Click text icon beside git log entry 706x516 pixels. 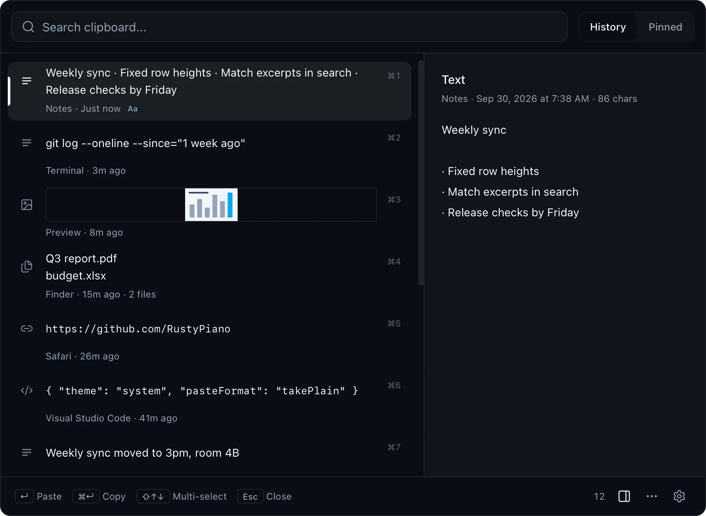(27, 143)
